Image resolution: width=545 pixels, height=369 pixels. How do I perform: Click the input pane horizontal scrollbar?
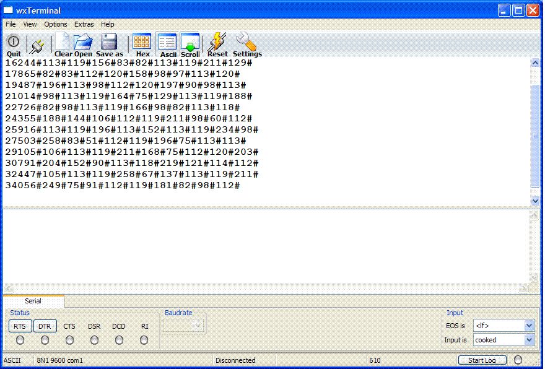pyautogui.click(x=266, y=289)
